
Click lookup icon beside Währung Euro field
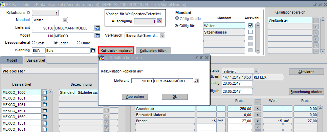coord(93,51)
